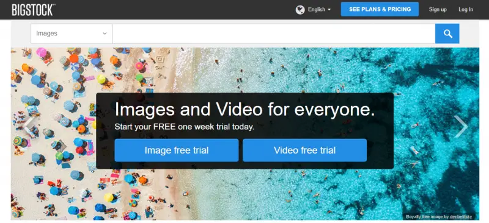Click the chevron in the Images selector

click(x=105, y=34)
